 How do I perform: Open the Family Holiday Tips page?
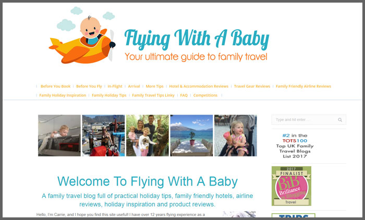[109, 95]
